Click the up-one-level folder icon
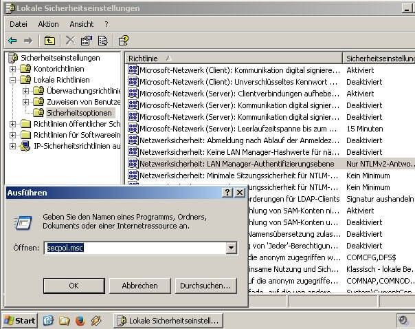Viewport: 415px width, 329px height. pyautogui.click(x=49, y=41)
